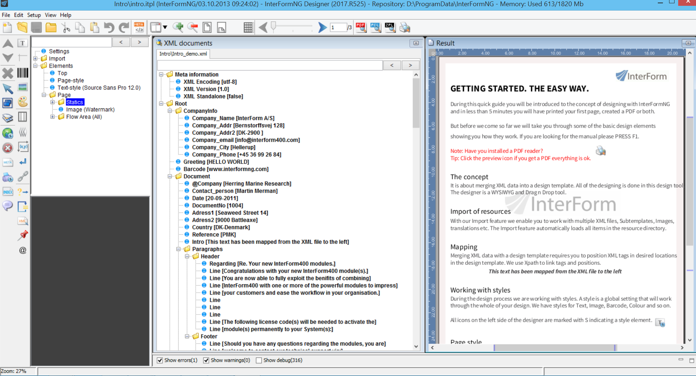The height and width of the screenshot is (376, 696).
Task: Preview result as ZPL
Action: tap(390, 28)
